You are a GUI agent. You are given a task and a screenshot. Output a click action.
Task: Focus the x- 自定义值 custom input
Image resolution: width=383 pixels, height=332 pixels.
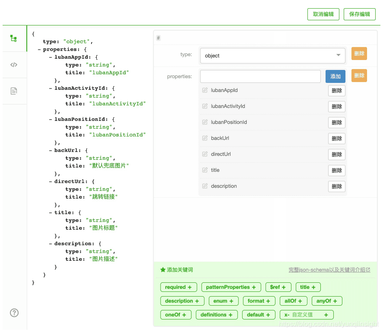click(305, 315)
